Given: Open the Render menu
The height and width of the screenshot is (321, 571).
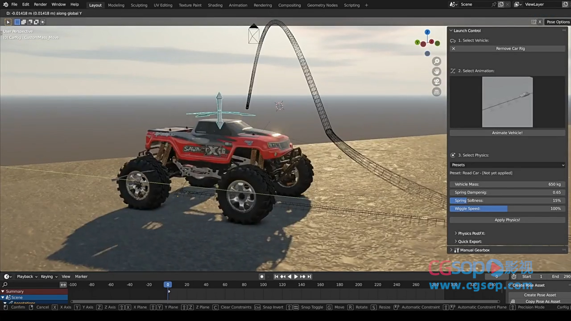Looking at the screenshot, I should coord(40,4).
